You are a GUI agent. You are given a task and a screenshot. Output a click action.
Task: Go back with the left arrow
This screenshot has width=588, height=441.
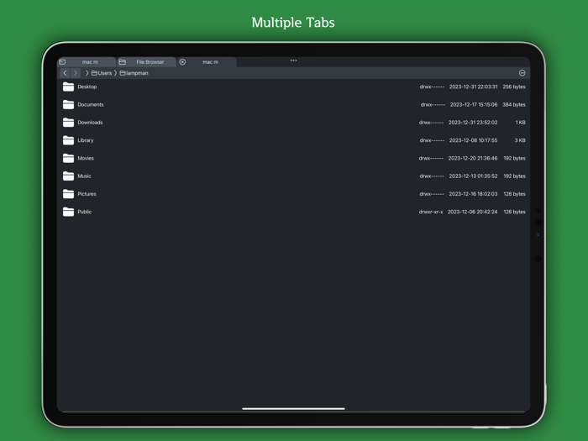65,73
